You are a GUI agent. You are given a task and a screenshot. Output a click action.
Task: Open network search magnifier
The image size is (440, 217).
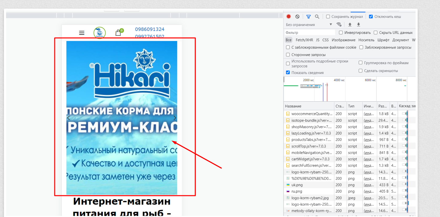[317, 17]
